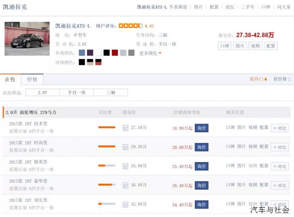Click 视频 button under guide price
The image size is (294, 217).
click(255, 46)
